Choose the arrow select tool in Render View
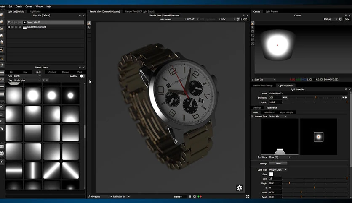The width and height of the screenshot is (352, 203). 89,27
